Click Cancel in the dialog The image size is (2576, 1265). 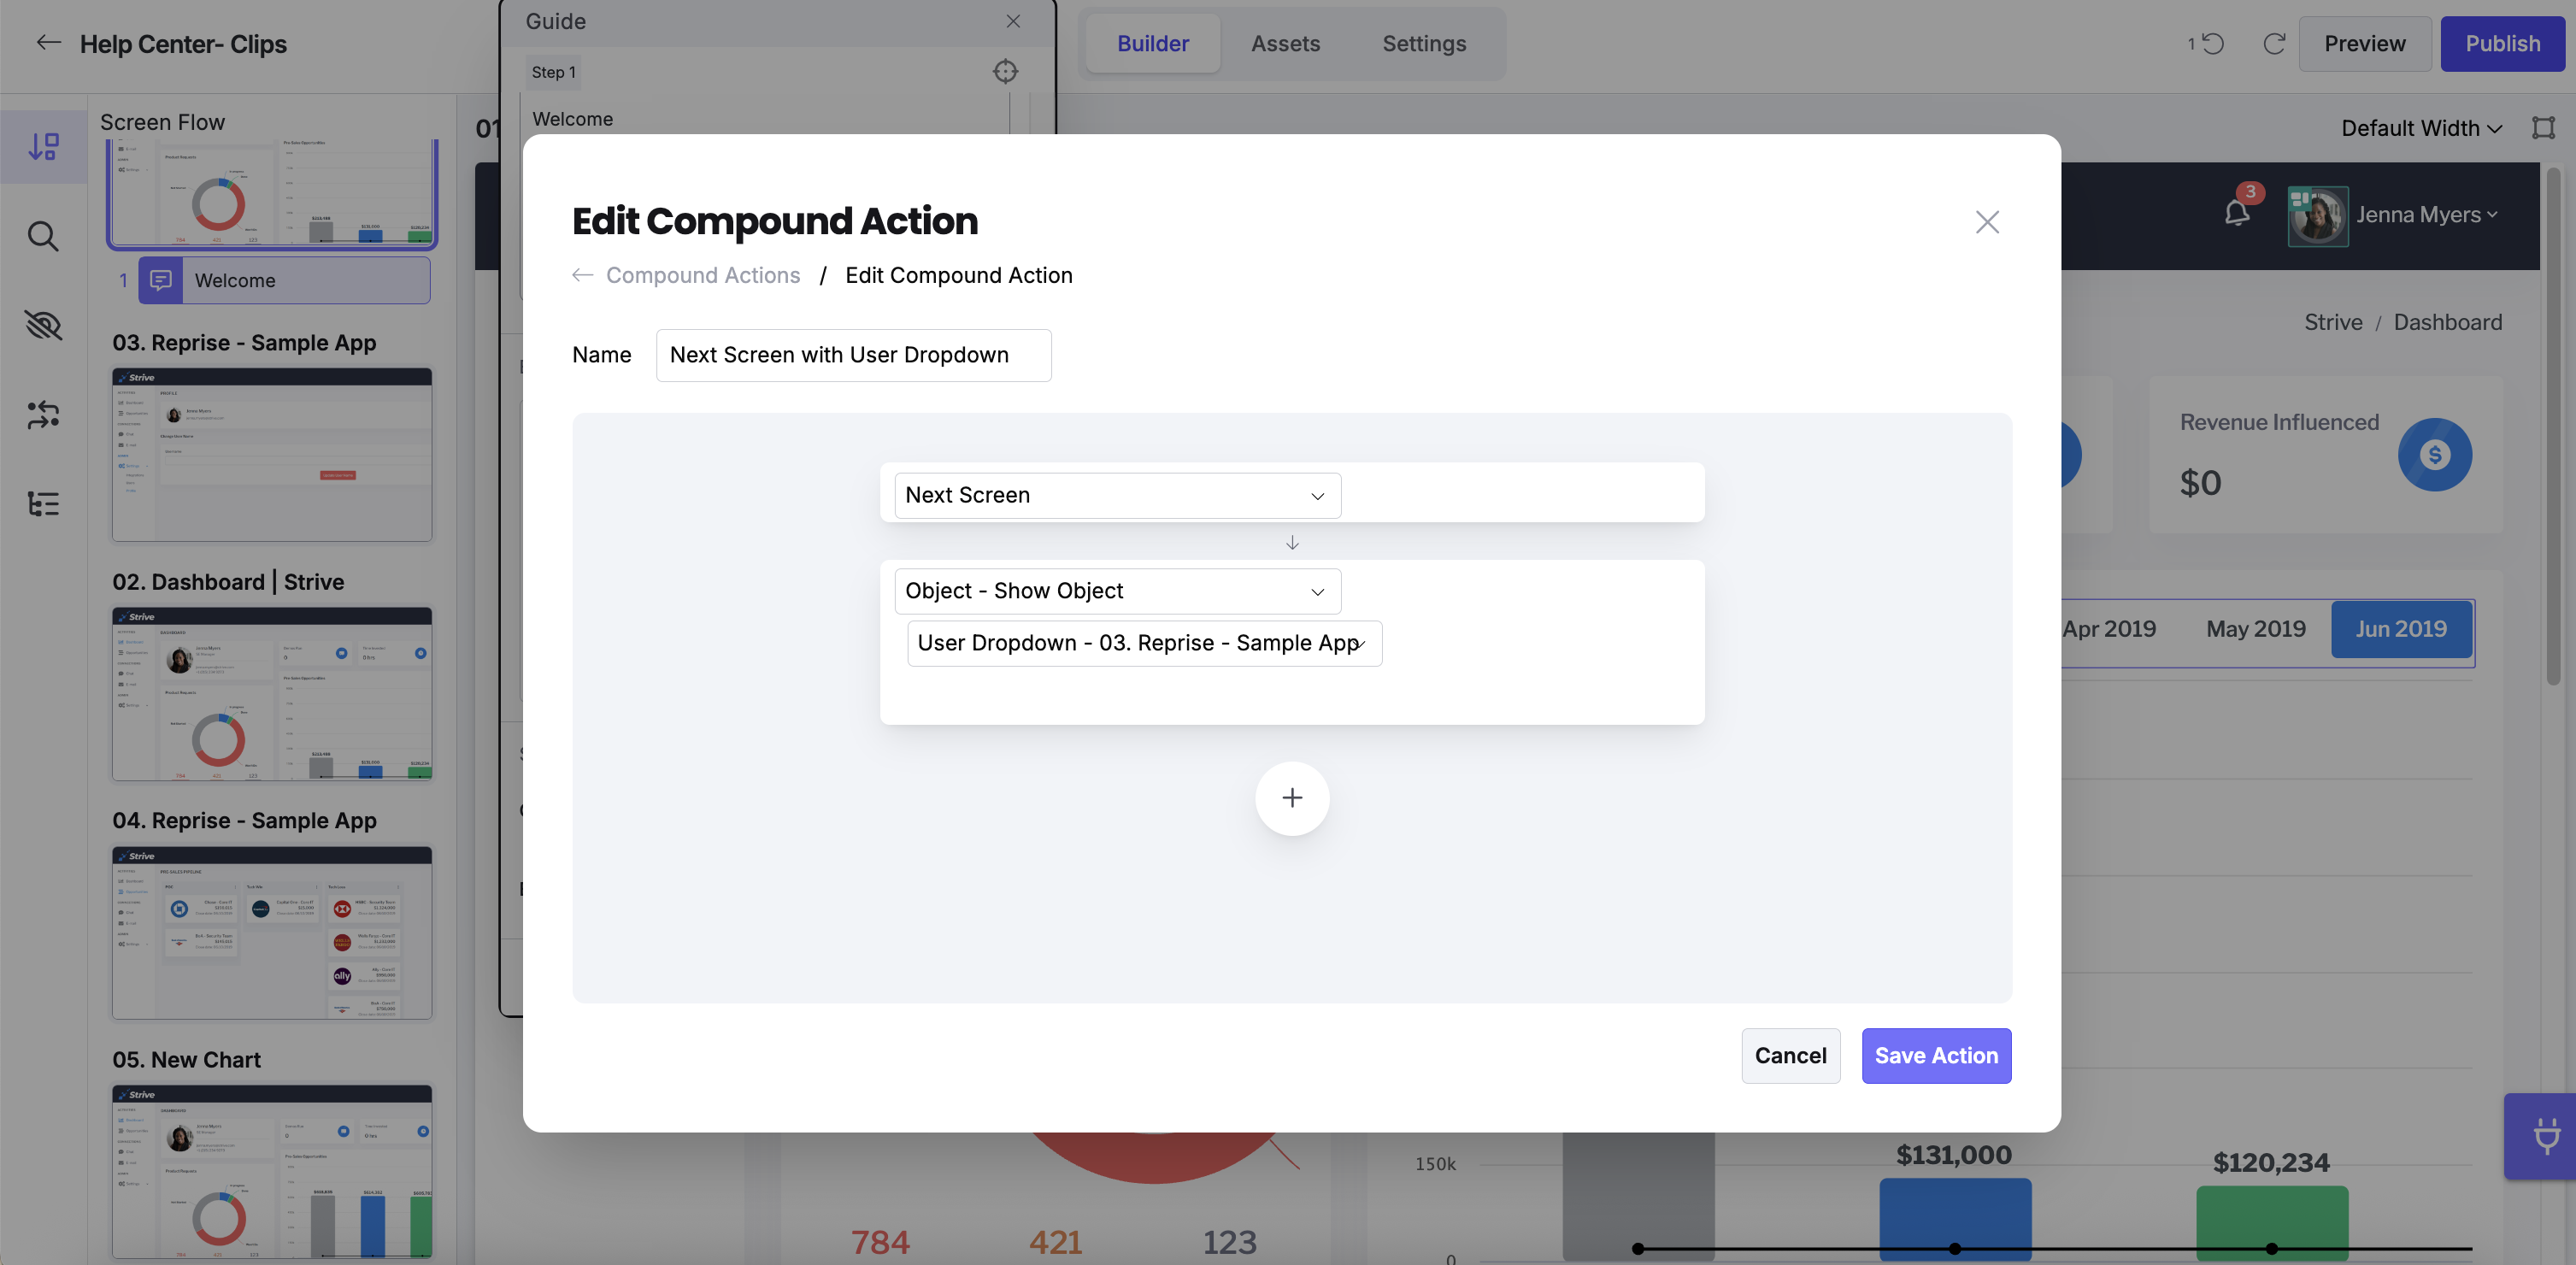[x=1790, y=1055]
